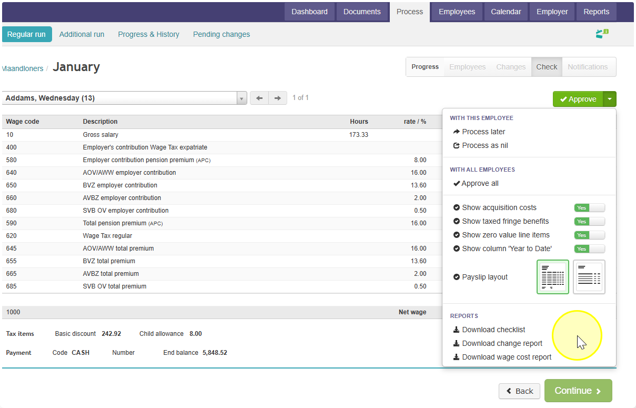Click the Back button
Viewport: 636px width, 408px height.
[519, 391]
